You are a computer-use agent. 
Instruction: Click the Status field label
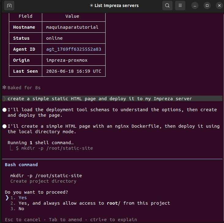click(x=21, y=38)
